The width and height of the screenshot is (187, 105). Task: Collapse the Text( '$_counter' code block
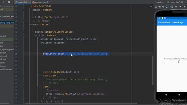[23, 87]
